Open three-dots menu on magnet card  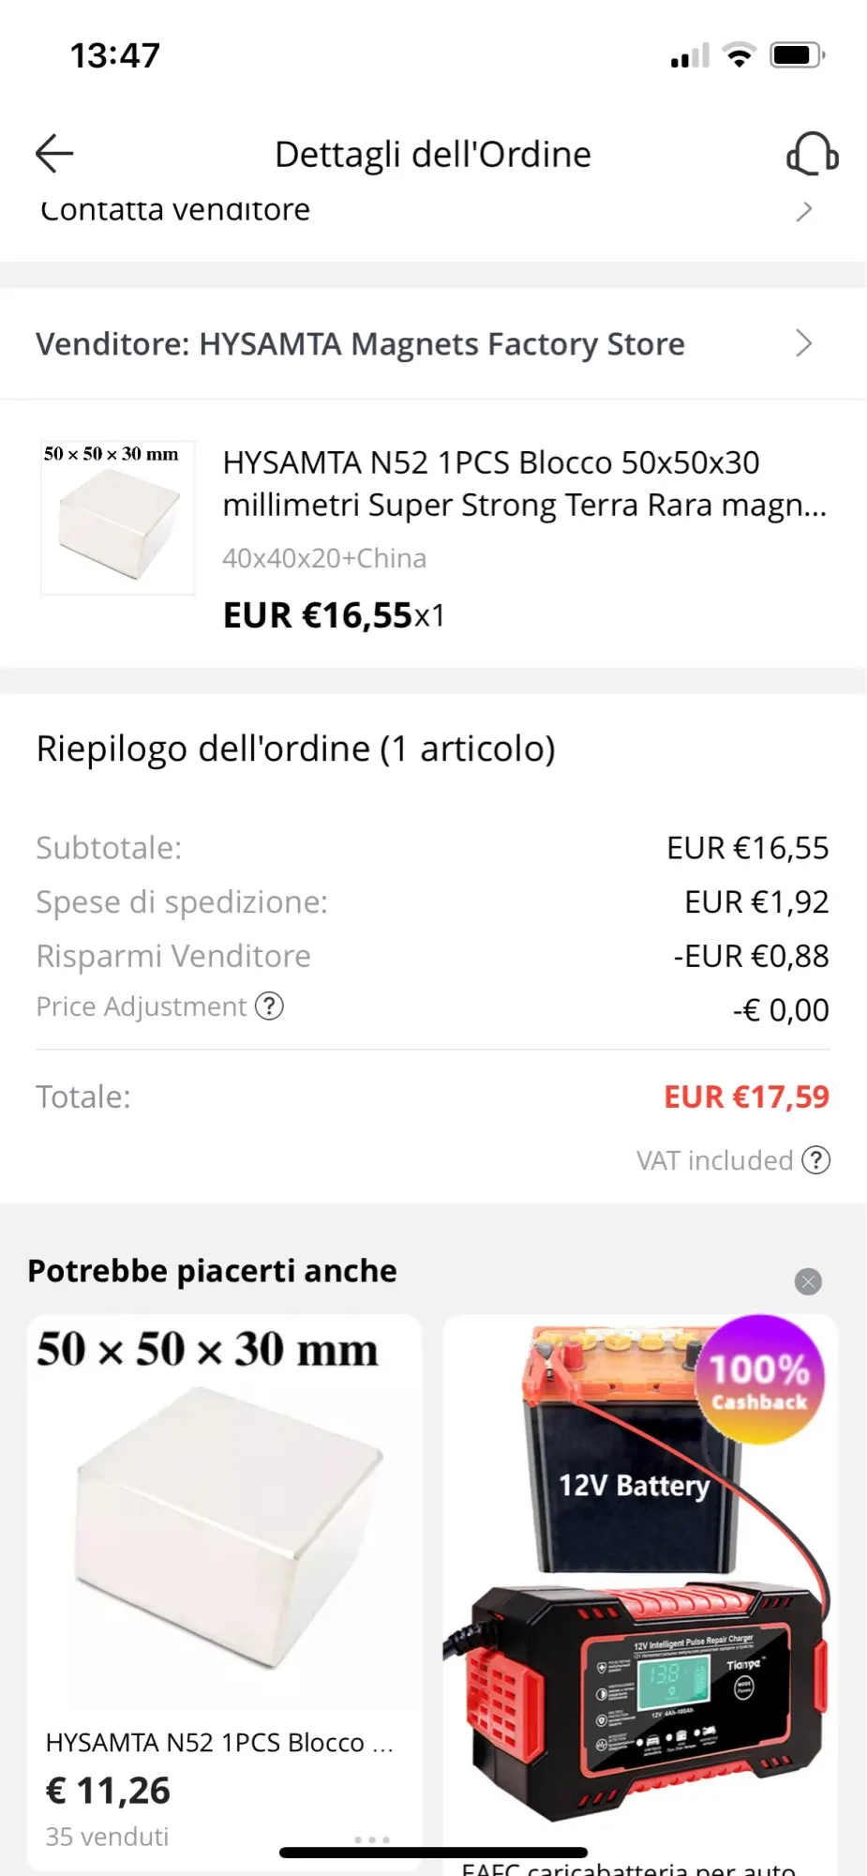click(372, 1839)
